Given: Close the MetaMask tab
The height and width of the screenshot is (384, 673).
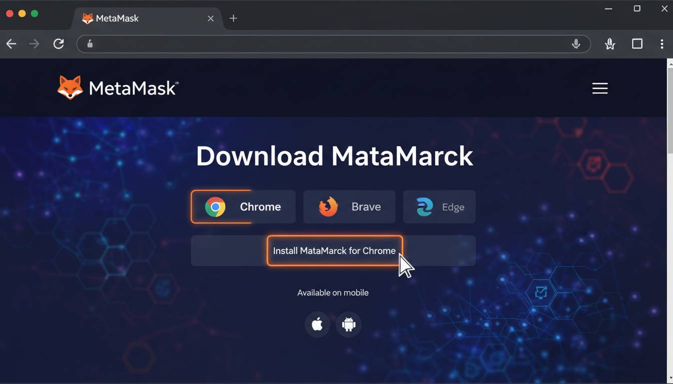Looking at the screenshot, I should 210,18.
